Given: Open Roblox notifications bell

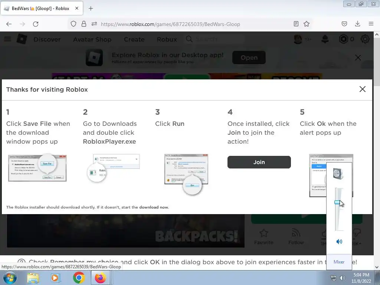Looking at the screenshot, I should 325,39.
